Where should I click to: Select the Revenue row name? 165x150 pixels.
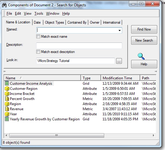point(17,109)
